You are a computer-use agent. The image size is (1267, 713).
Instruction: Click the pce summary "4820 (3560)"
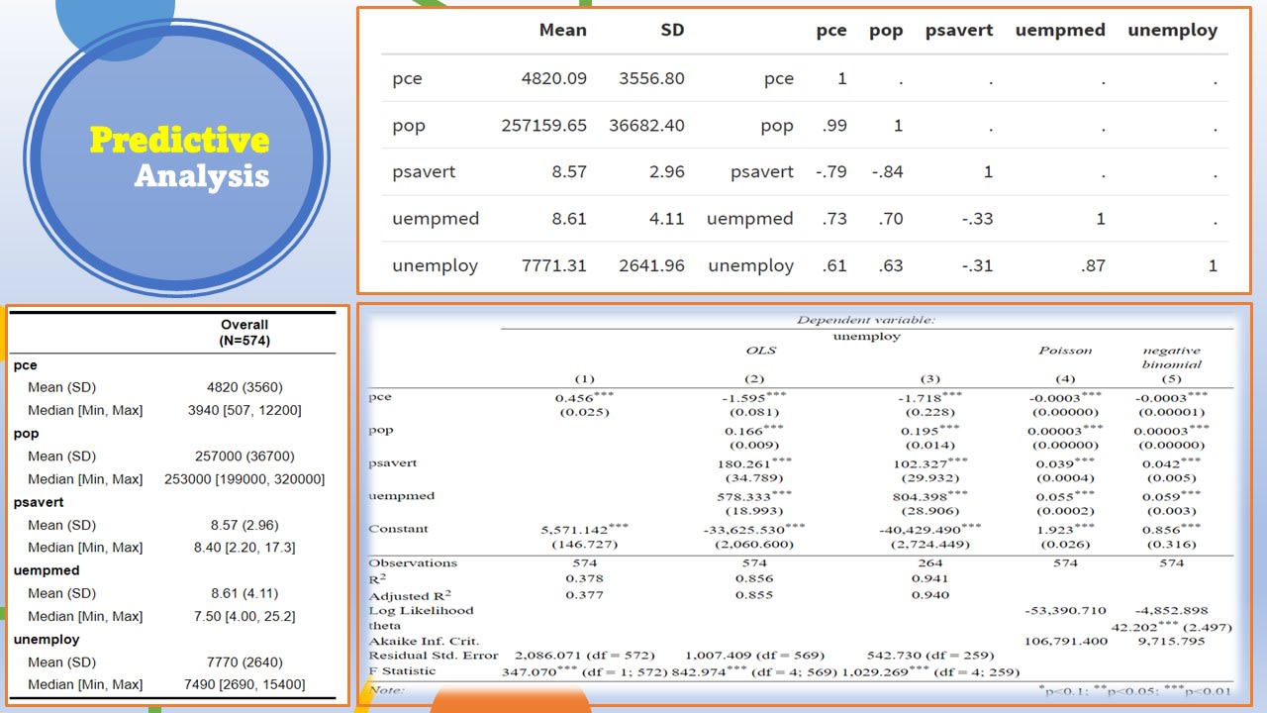(x=244, y=387)
